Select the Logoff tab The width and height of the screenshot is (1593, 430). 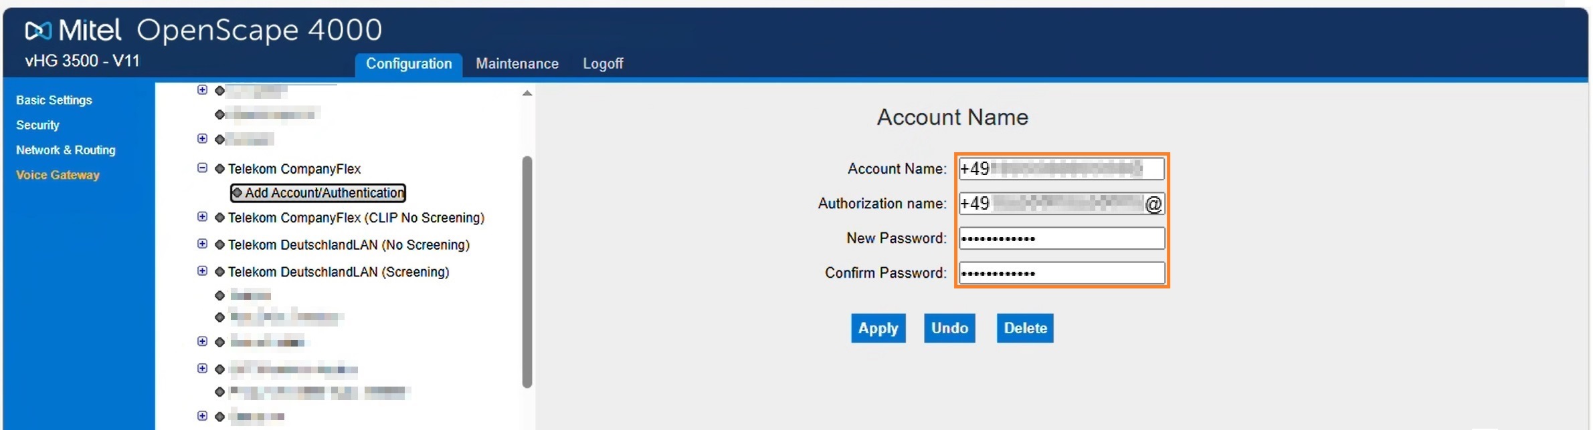coord(603,64)
